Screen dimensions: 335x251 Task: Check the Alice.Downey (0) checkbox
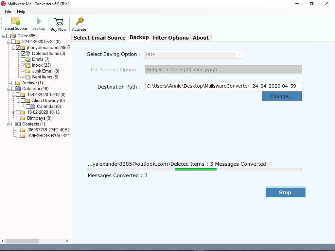pyautogui.click(x=23, y=100)
